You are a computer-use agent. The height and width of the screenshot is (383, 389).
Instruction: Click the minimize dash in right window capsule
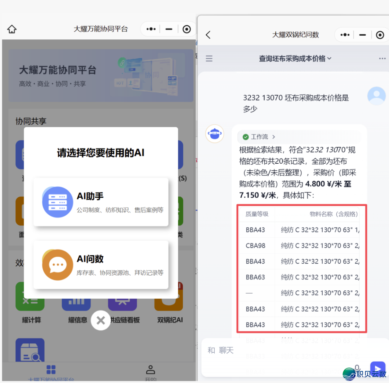pos(362,35)
